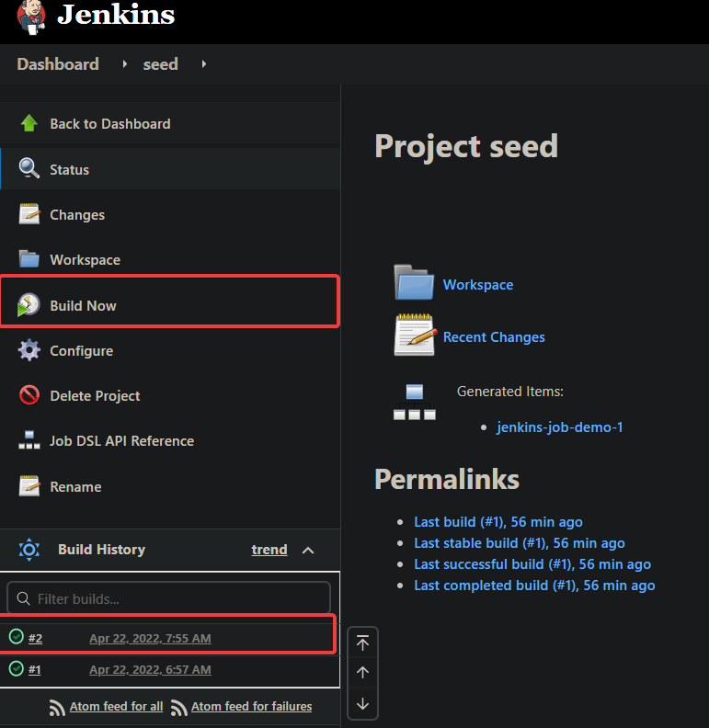Open the jenkins-job-demo-1 generated item link
Viewport: 709px width, 728px height.
point(559,427)
